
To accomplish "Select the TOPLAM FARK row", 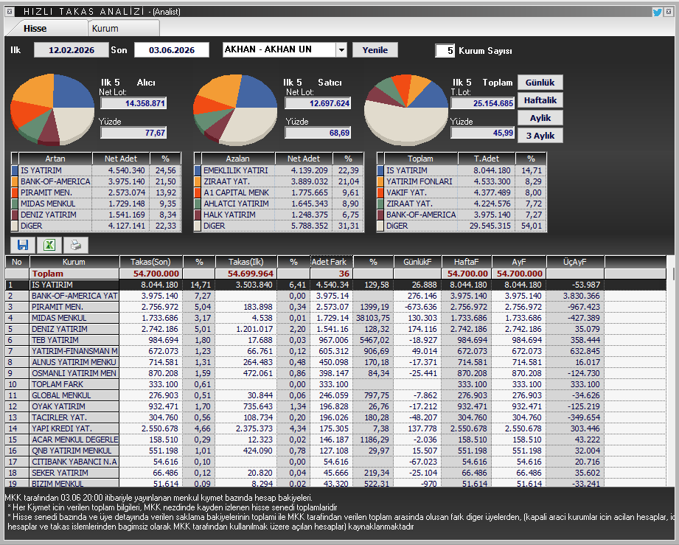I will [335, 385].
